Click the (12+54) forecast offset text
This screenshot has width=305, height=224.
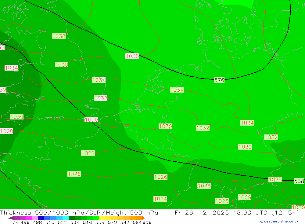point(285,212)
